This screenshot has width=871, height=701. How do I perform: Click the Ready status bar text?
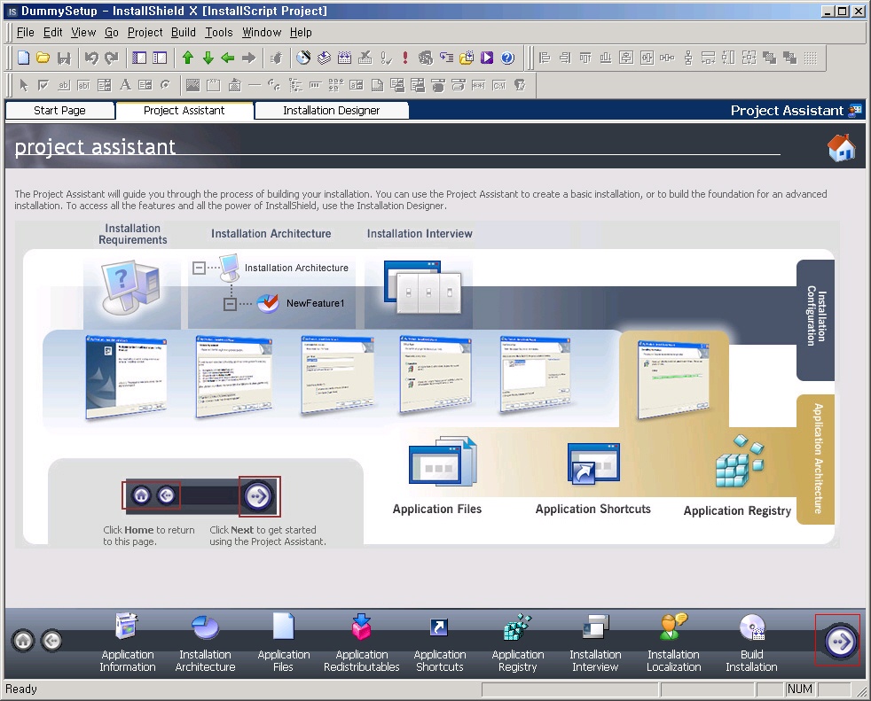point(21,689)
